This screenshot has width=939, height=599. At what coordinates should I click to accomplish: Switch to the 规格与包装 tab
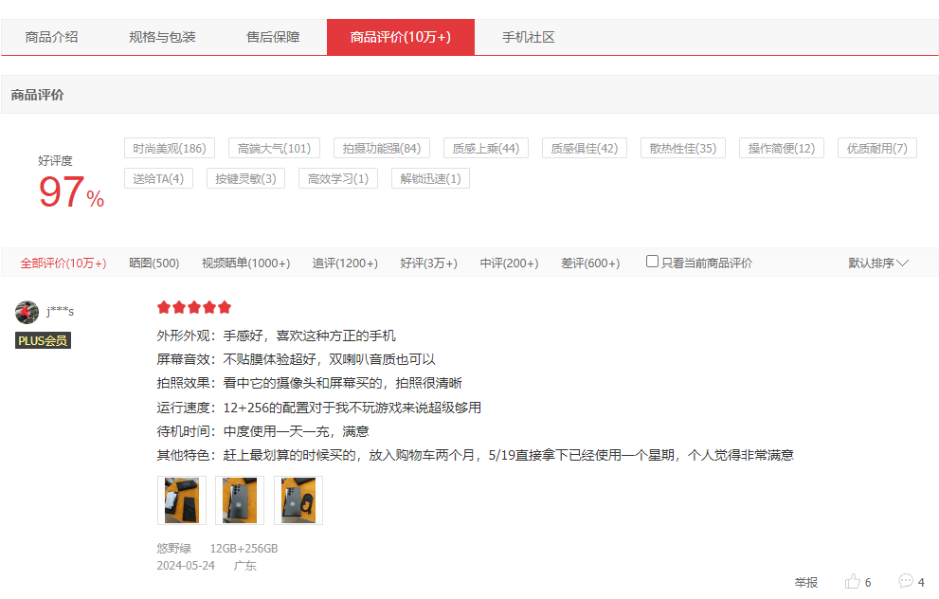click(162, 37)
